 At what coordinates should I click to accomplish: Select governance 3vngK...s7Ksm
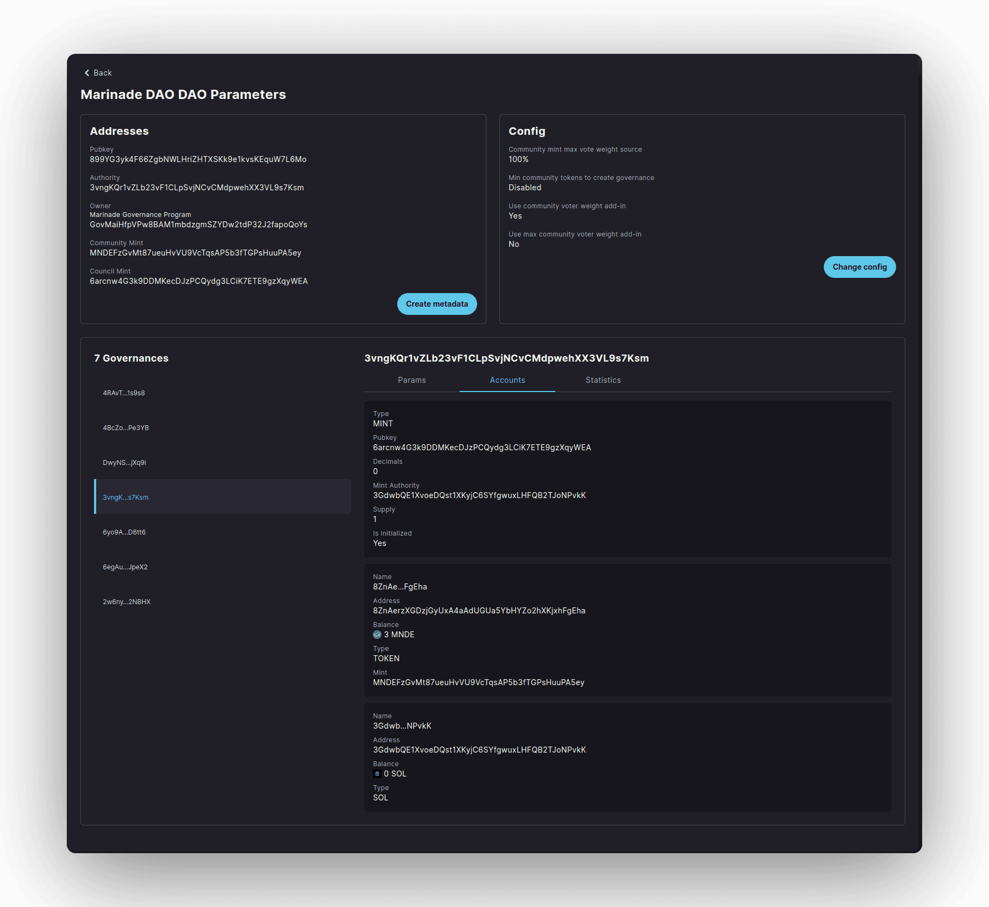click(x=222, y=496)
